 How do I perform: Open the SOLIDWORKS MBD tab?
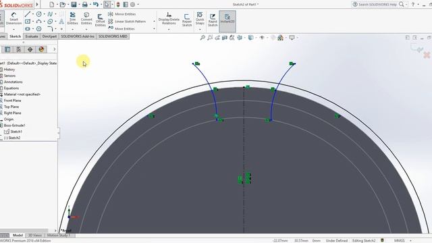pyautogui.click(x=113, y=36)
